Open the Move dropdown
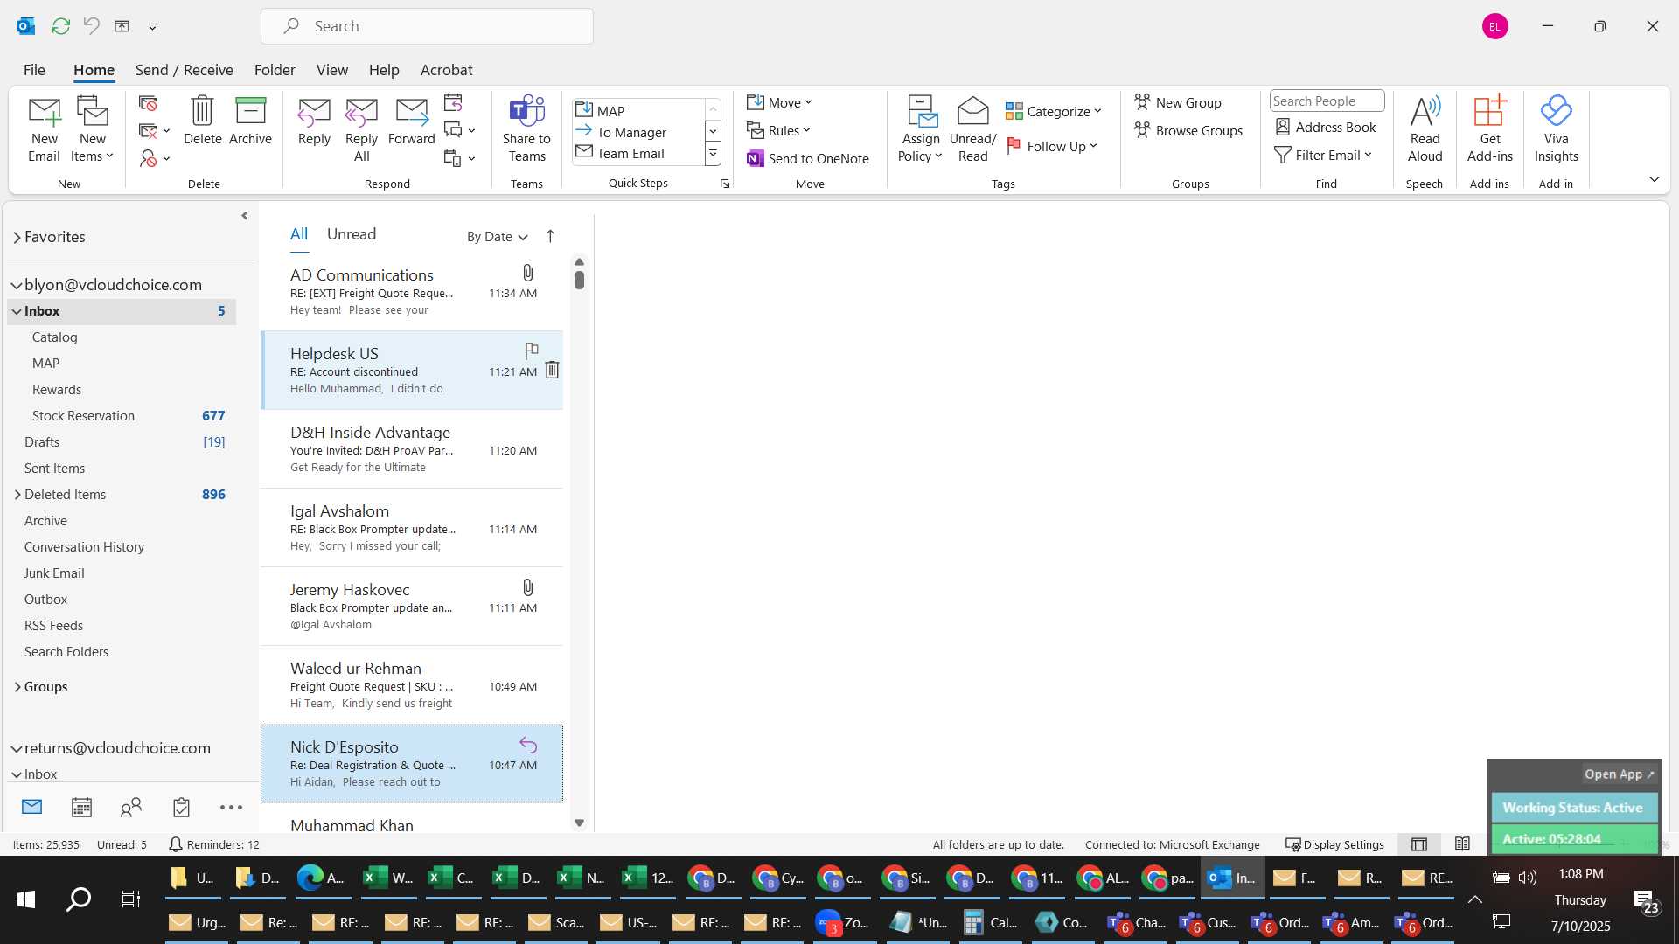This screenshot has width=1679, height=944. coord(780,102)
